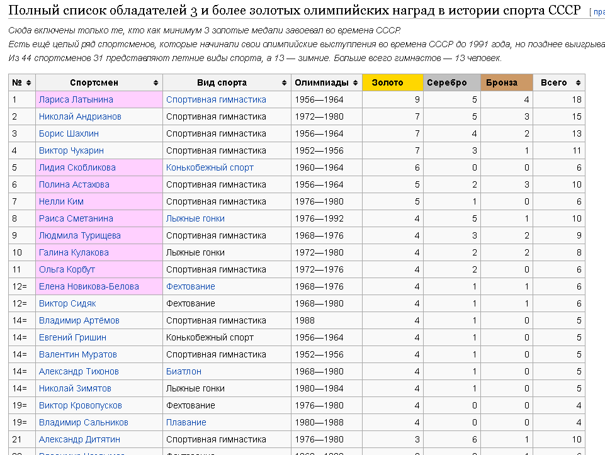Viewport: 605px width, 455px height.
Task: Follow Лидия Скобликова link
Action: pos(77,167)
